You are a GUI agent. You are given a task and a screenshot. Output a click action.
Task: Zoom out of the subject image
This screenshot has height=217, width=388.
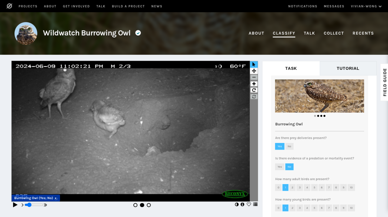[254, 77]
